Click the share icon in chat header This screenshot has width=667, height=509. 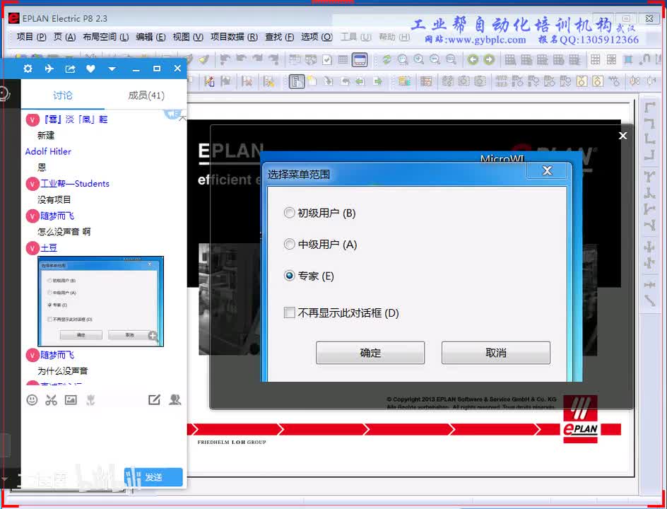coord(70,69)
